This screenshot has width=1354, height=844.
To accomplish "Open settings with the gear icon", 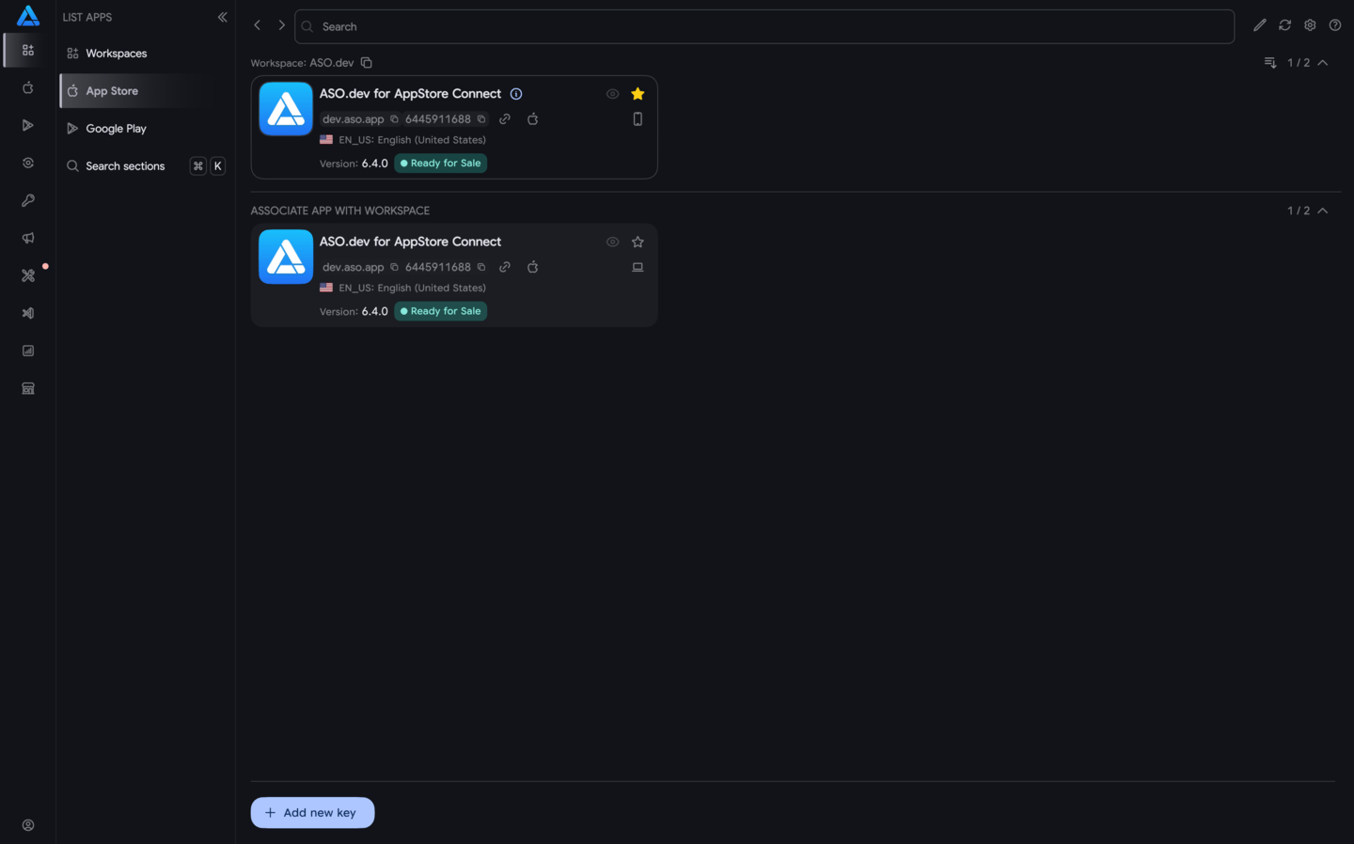I will point(1310,25).
